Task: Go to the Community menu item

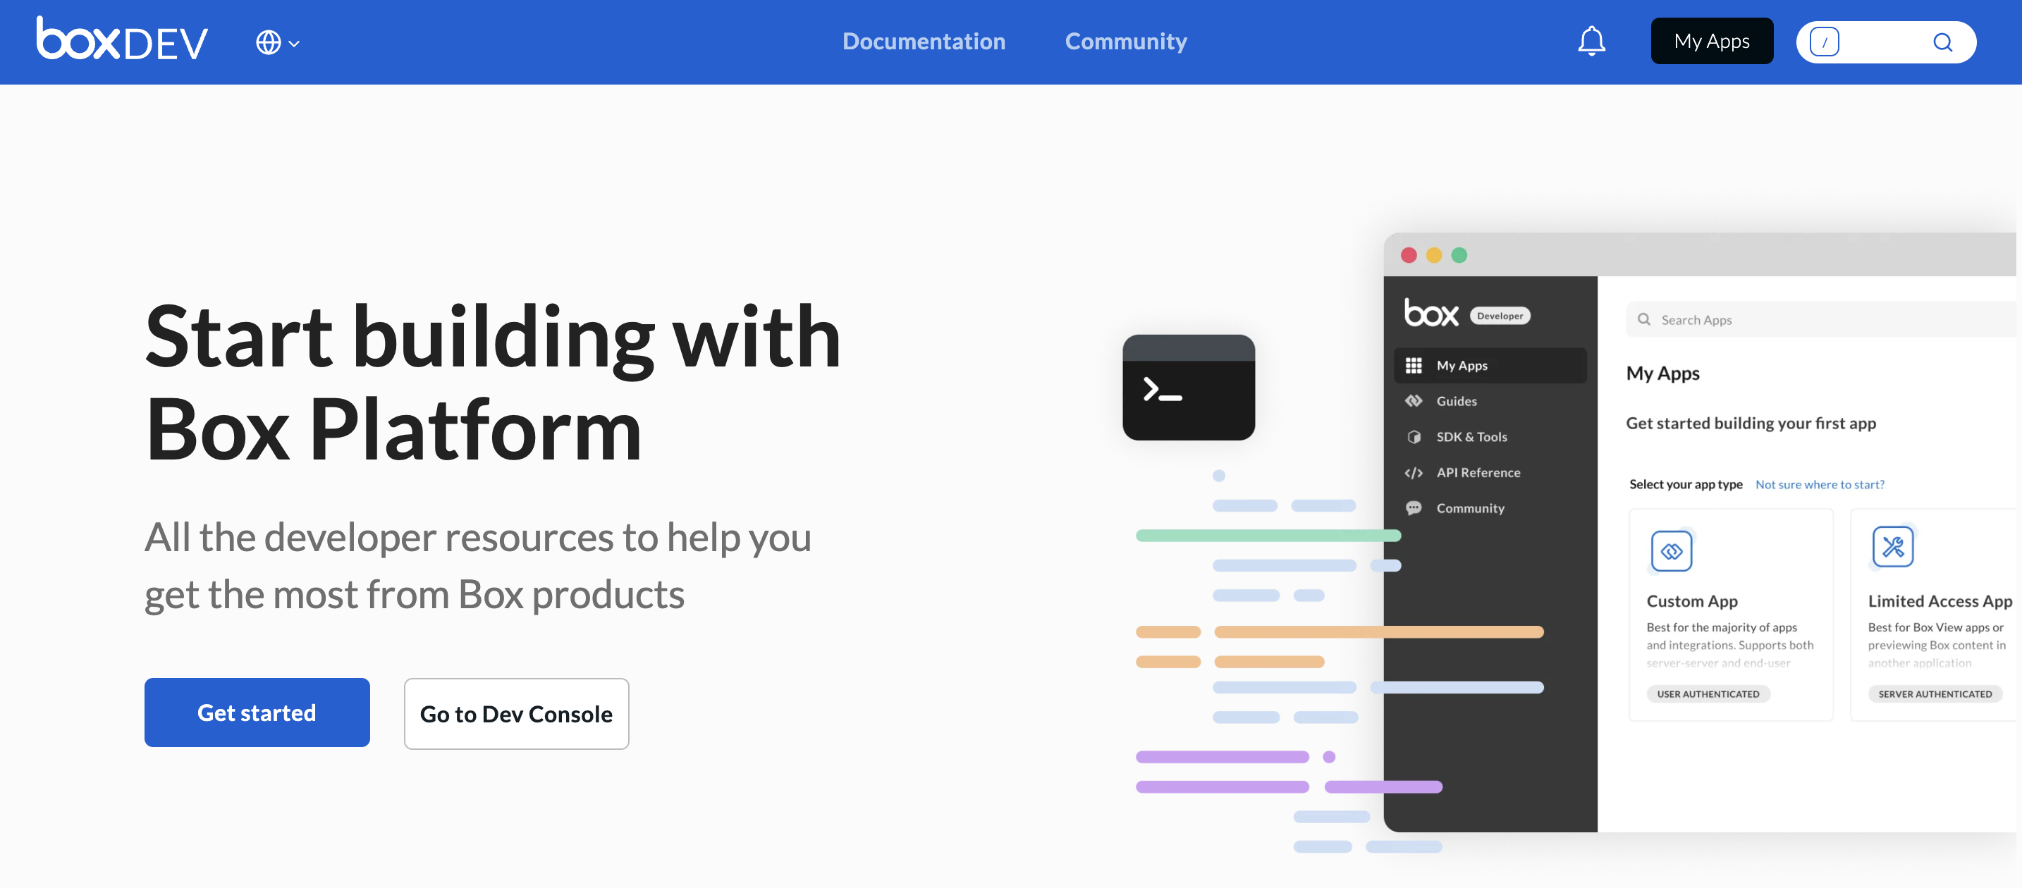Action: pyautogui.click(x=1126, y=41)
